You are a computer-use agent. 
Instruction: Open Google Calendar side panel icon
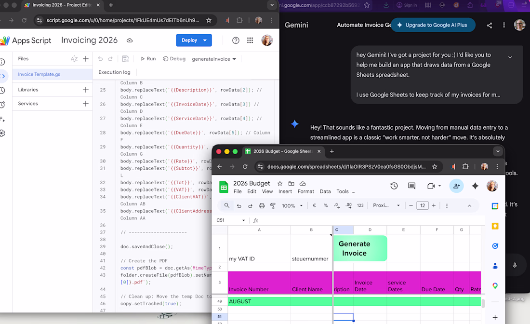(x=495, y=206)
